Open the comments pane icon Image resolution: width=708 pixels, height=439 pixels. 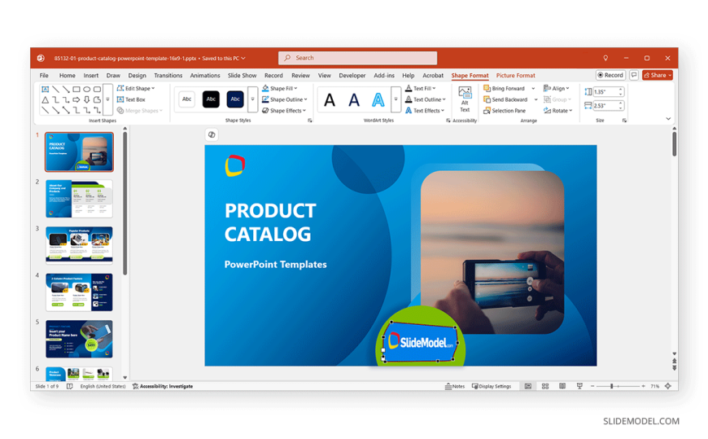point(634,75)
